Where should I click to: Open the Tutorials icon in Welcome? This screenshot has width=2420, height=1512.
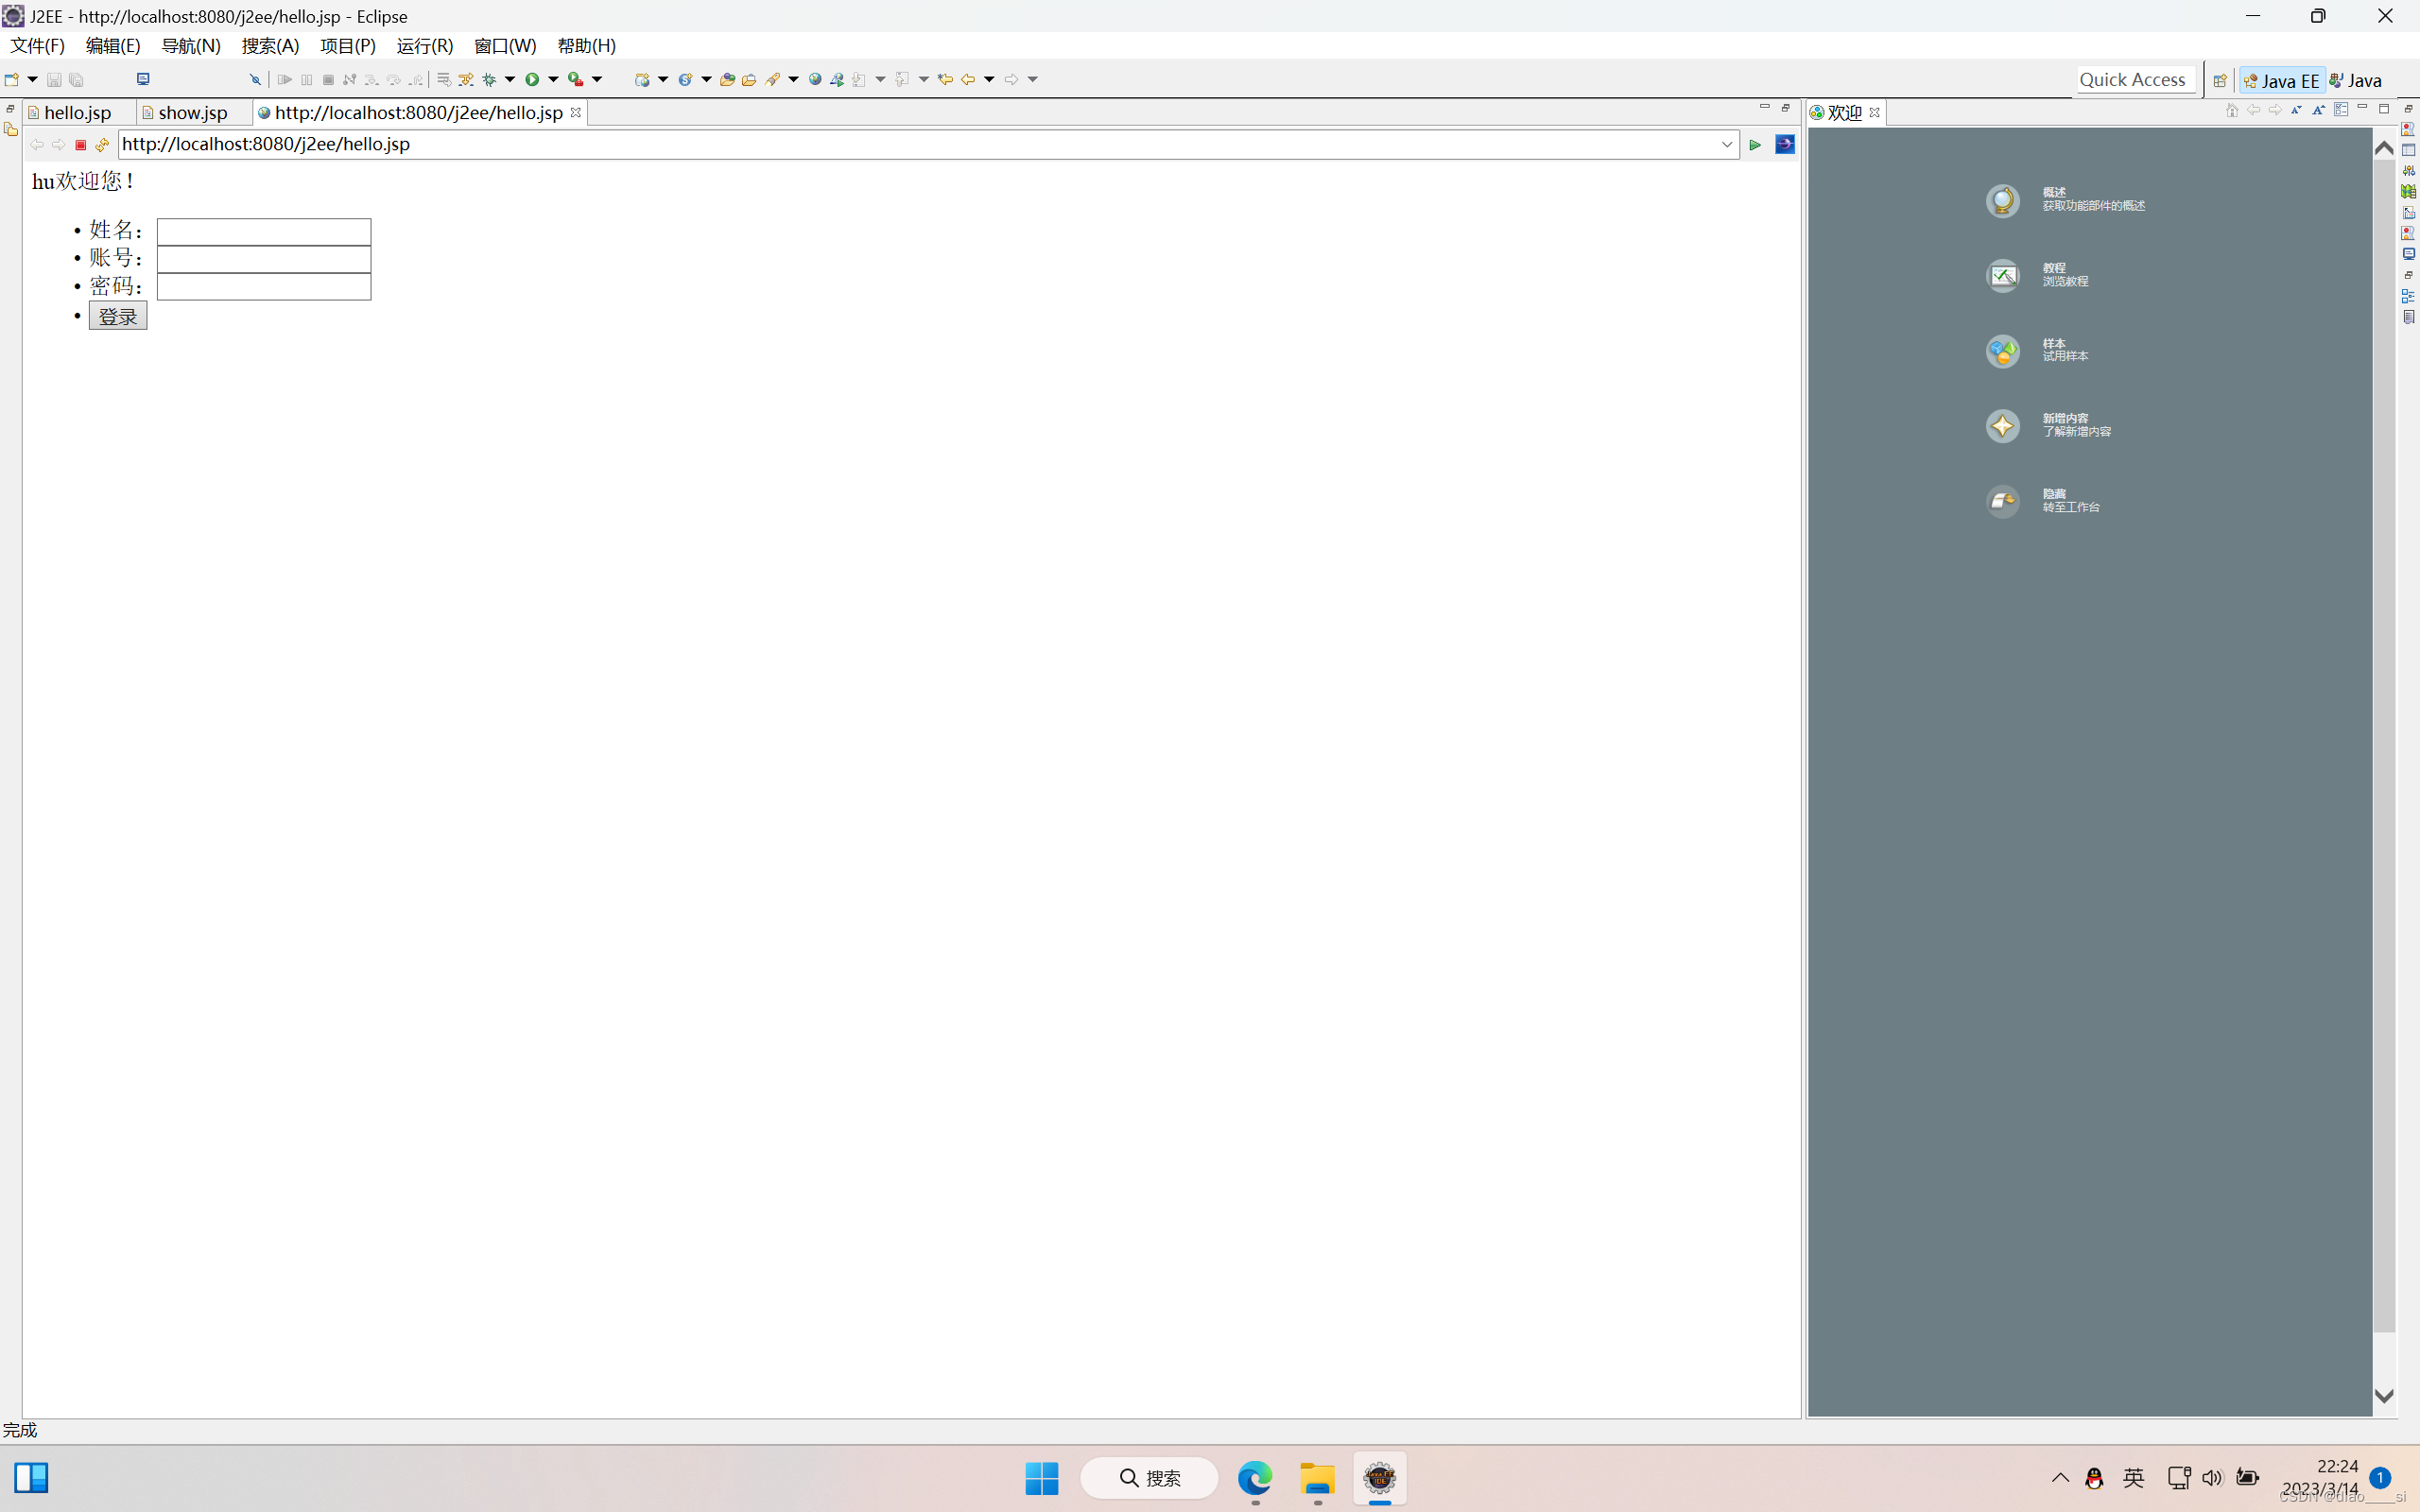2002,275
